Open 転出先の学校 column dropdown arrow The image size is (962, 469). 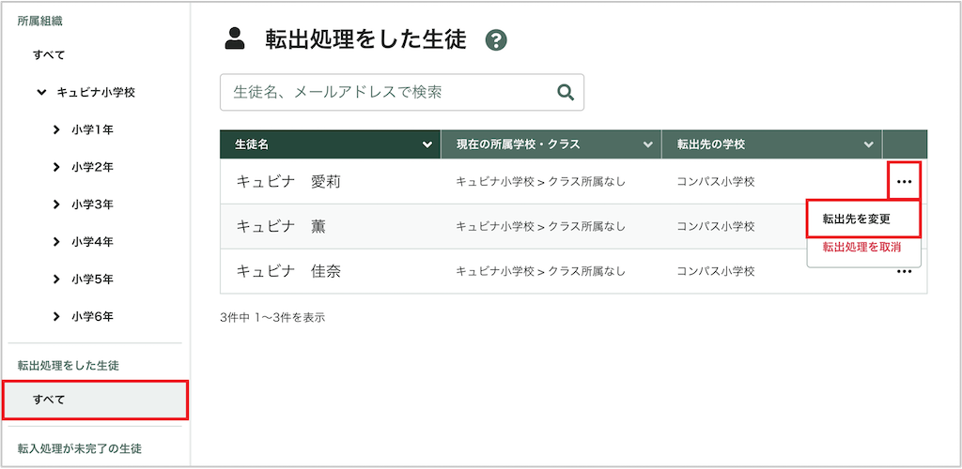(868, 145)
